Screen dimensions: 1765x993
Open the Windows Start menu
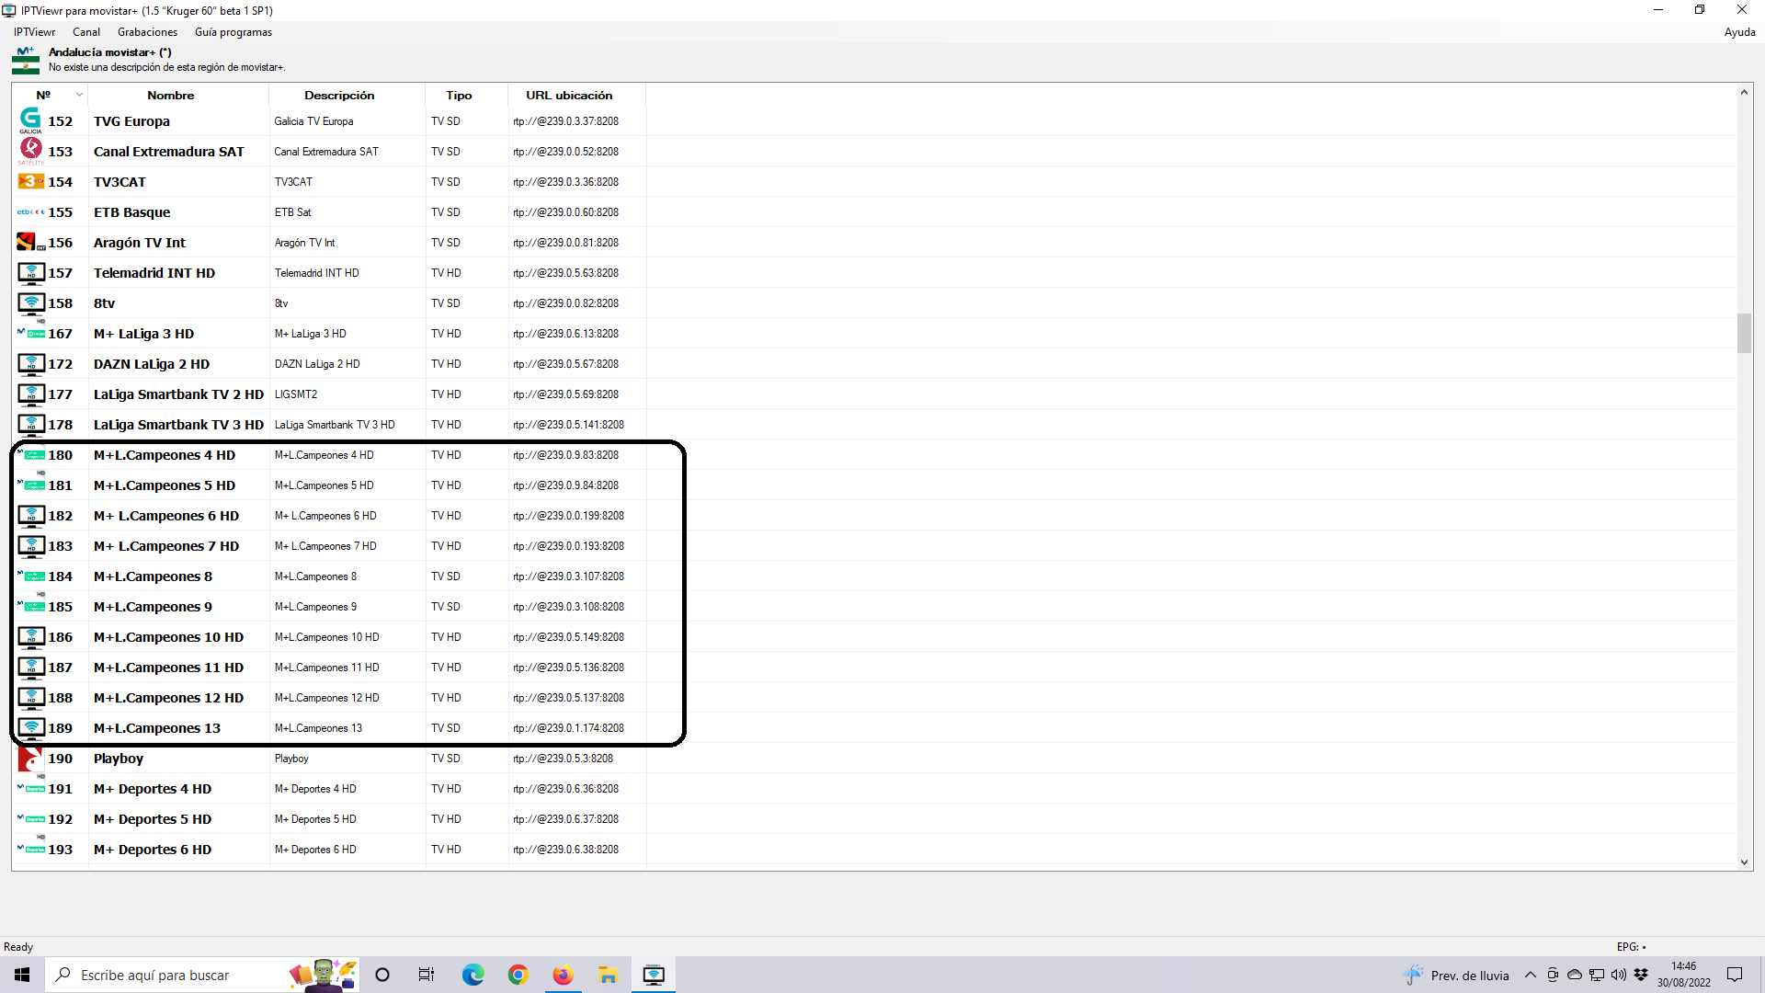[22, 975]
